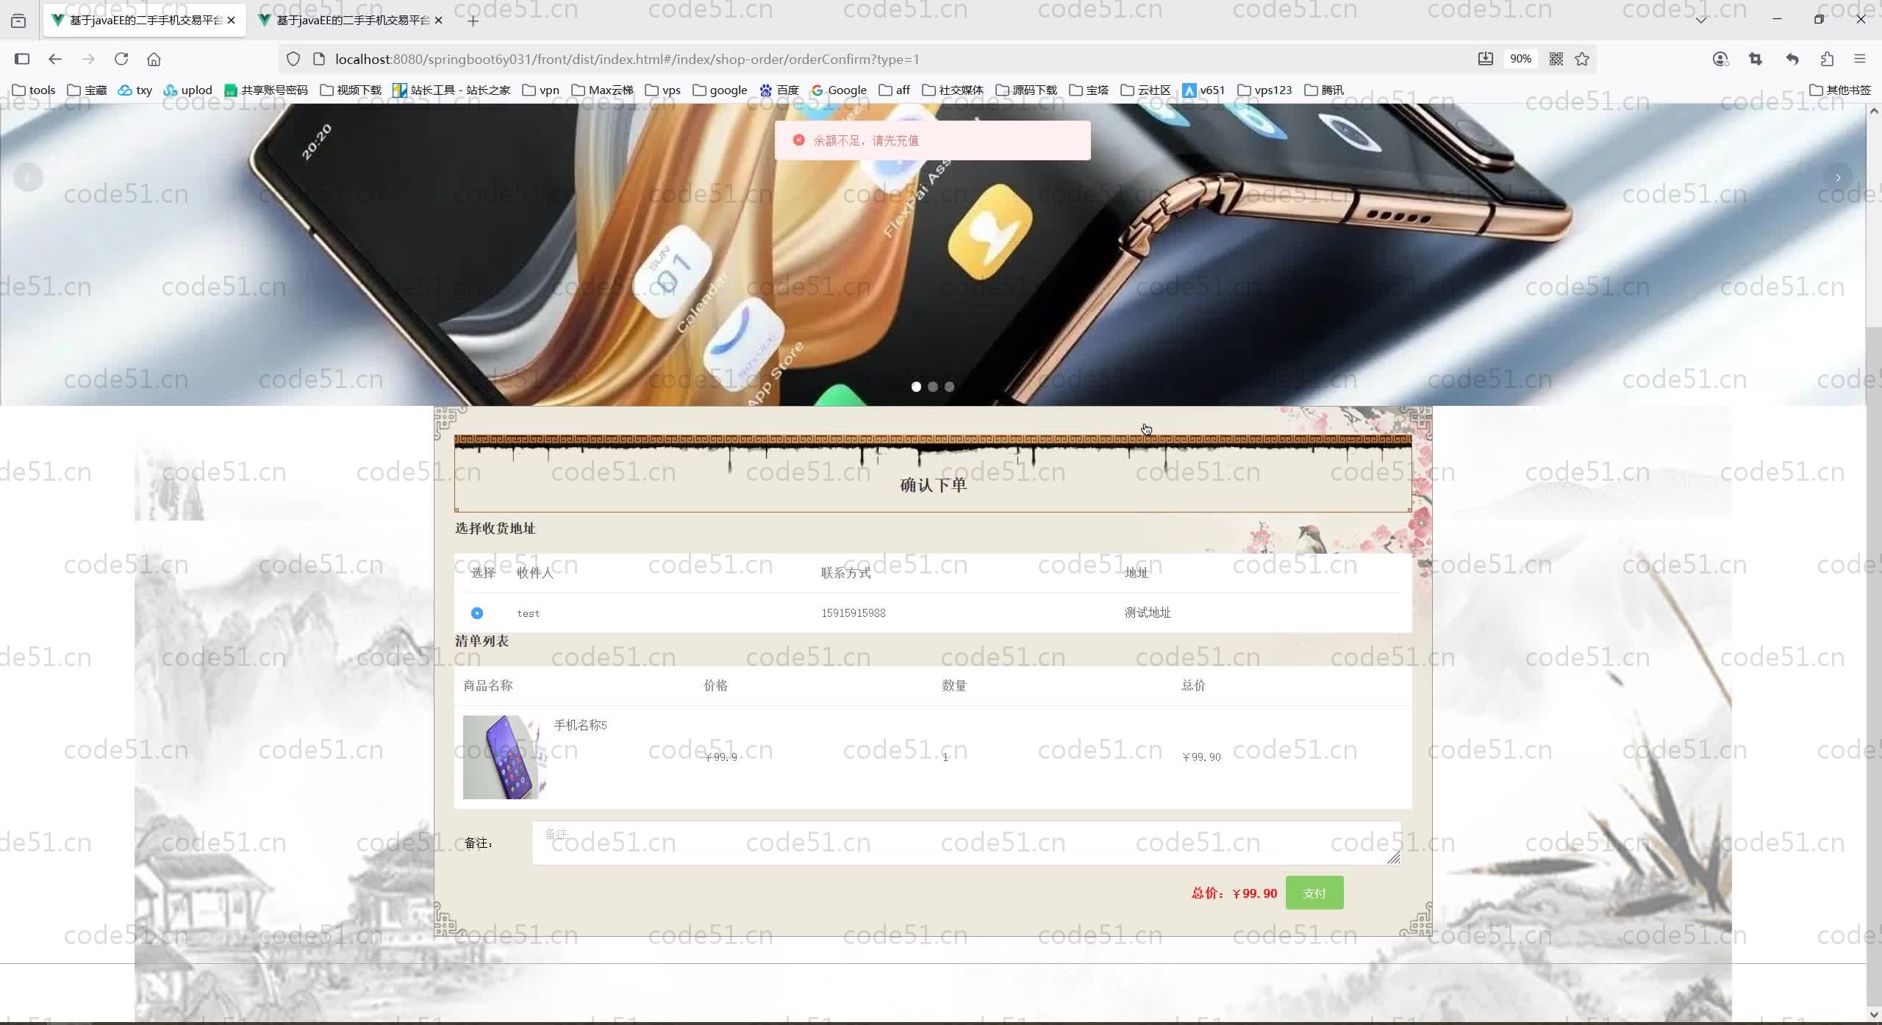Jump to second carousel indicator dot

coord(933,387)
